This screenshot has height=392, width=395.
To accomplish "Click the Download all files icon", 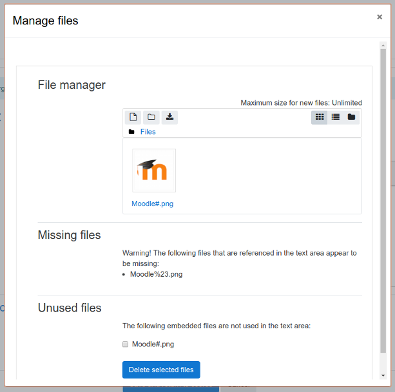I will [x=169, y=117].
